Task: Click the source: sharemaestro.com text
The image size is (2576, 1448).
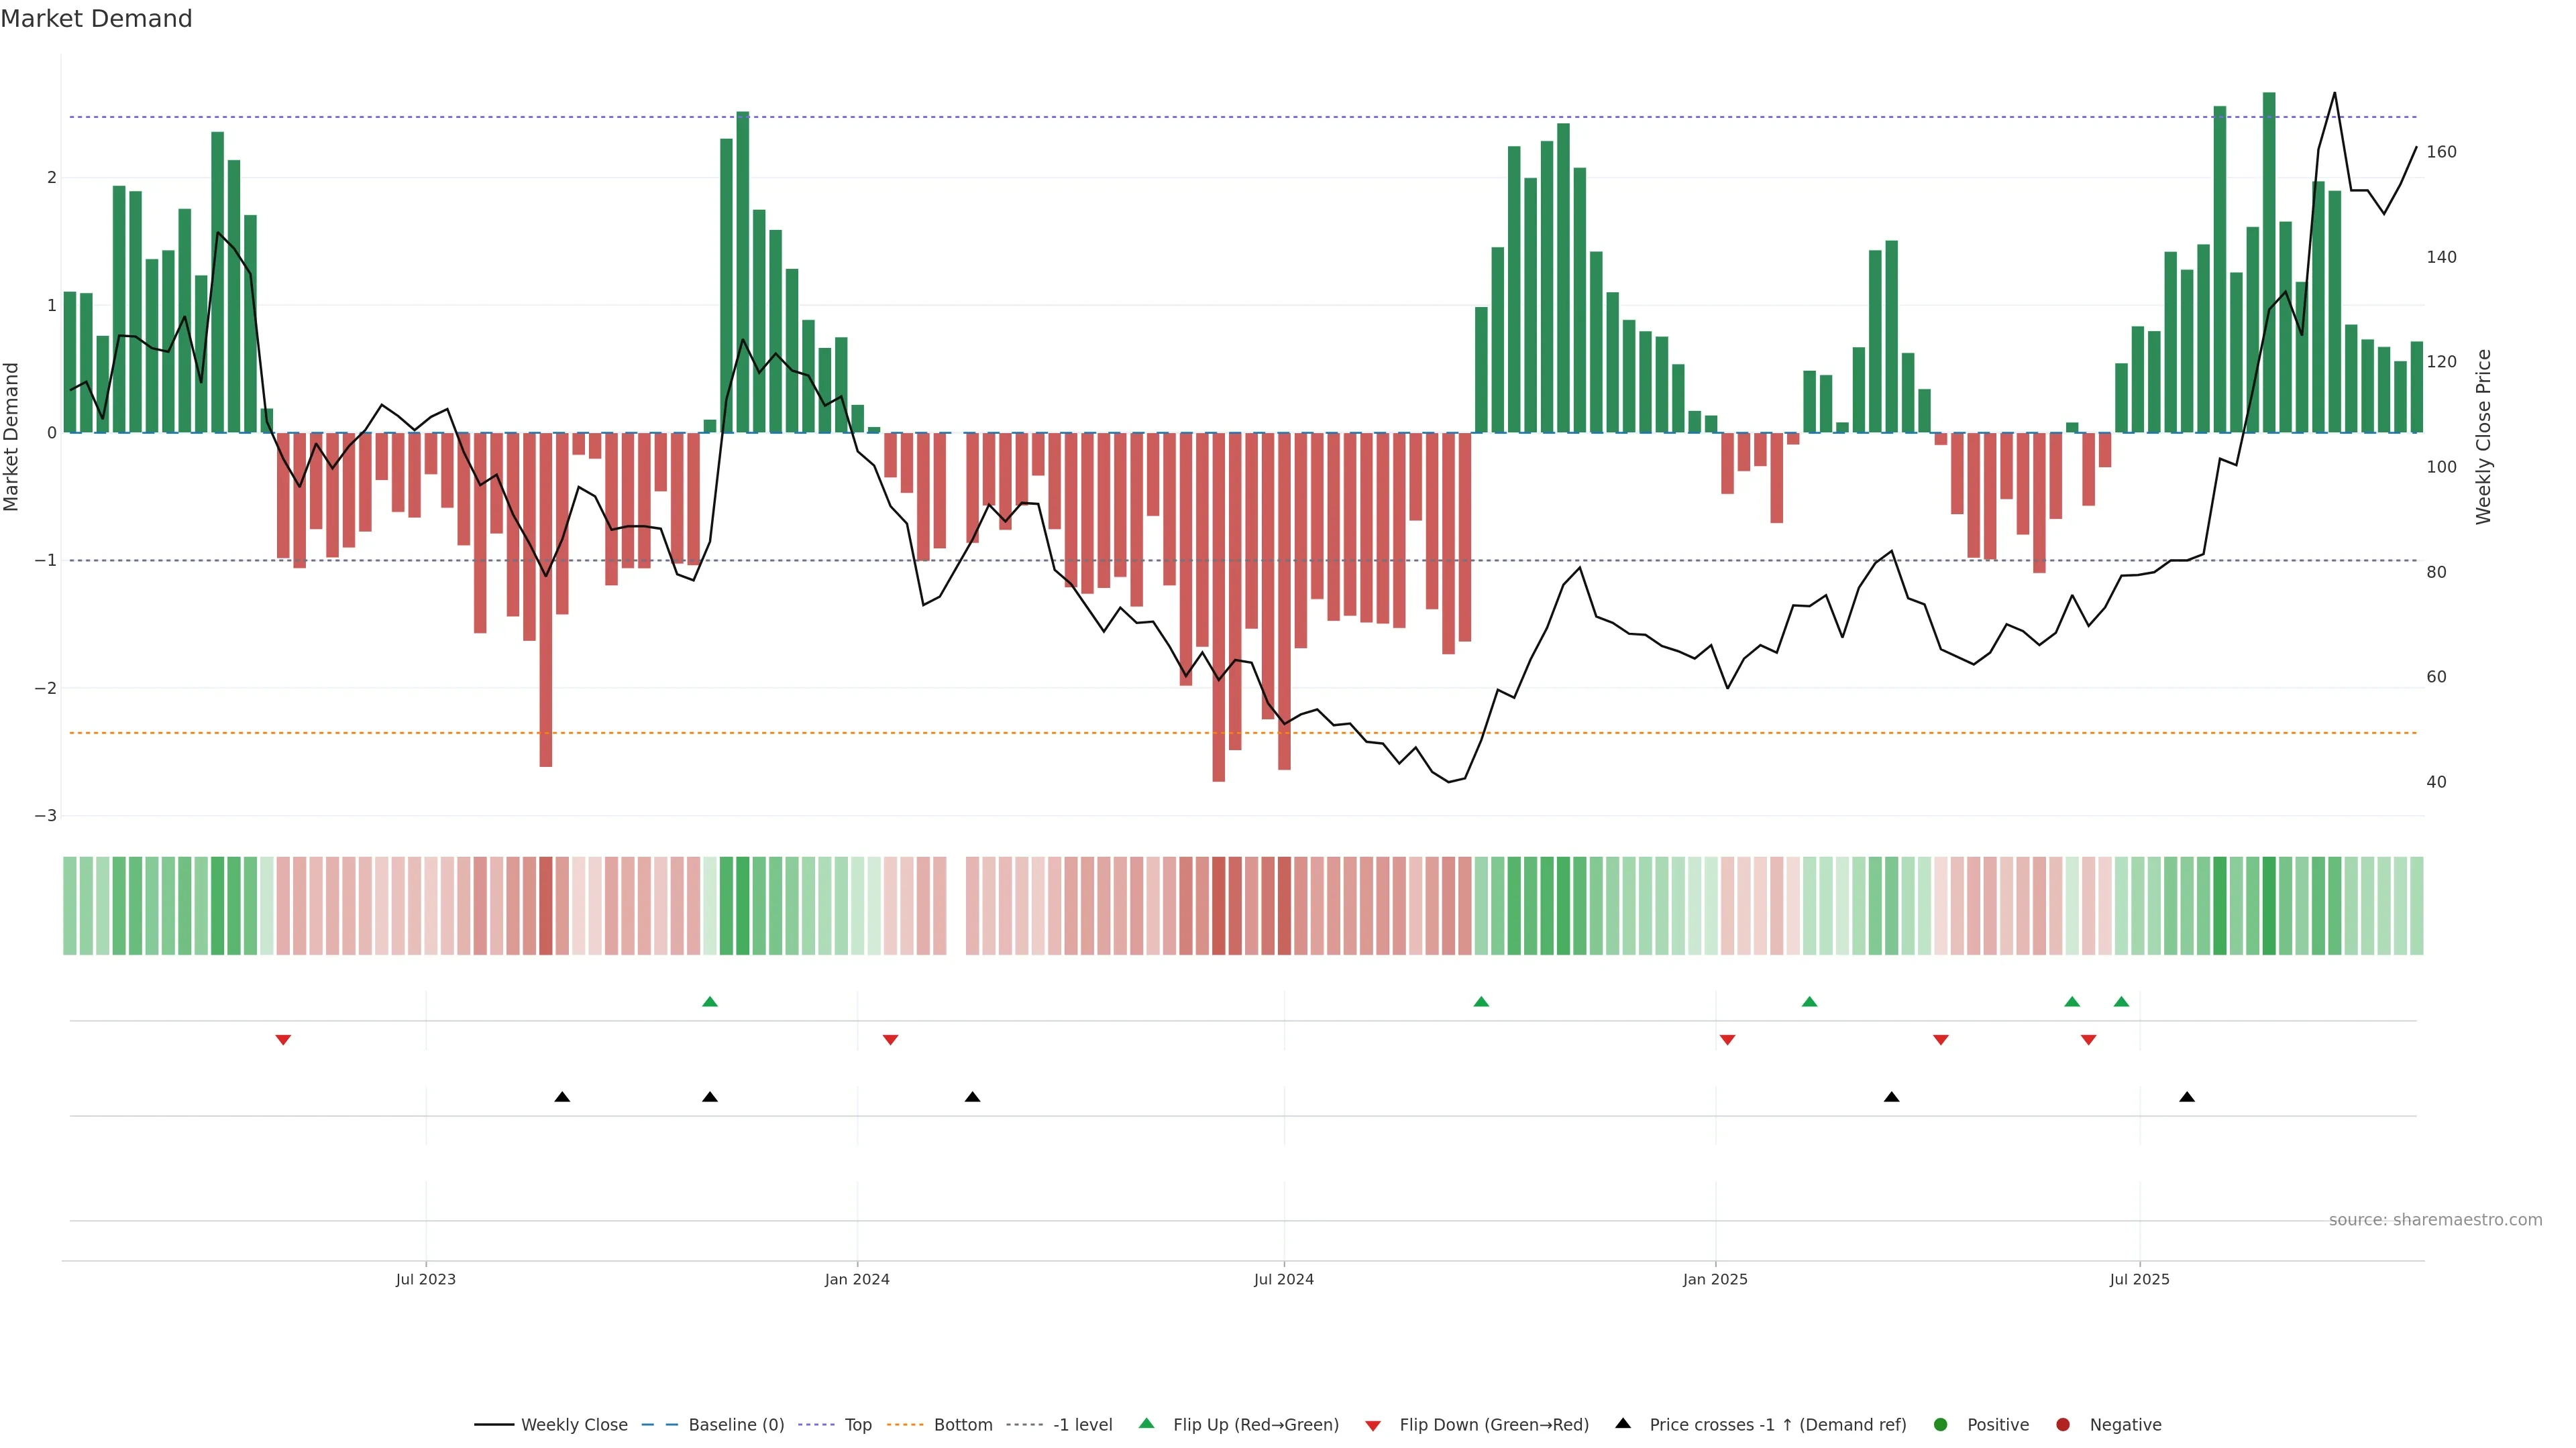Action: (x=2435, y=1220)
